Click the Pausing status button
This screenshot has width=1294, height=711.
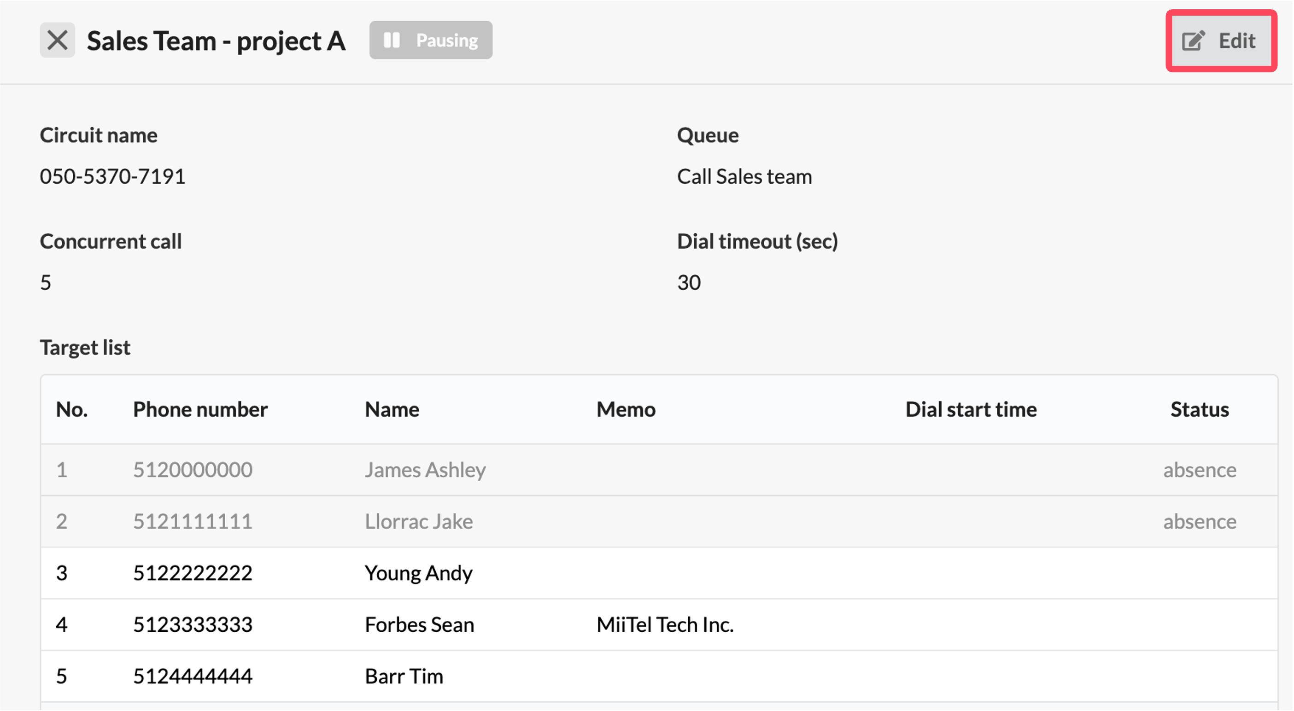point(431,40)
